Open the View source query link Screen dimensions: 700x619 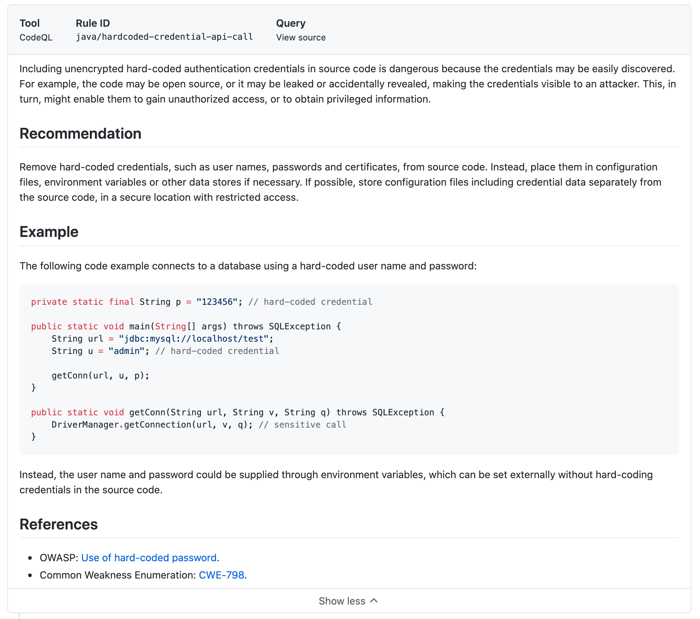(x=301, y=38)
